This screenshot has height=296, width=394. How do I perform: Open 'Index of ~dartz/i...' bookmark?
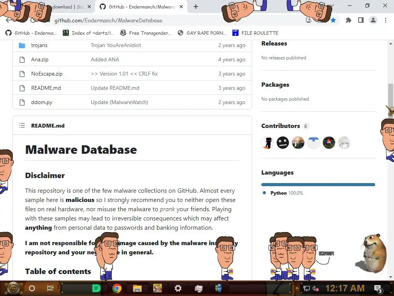pyautogui.click(x=88, y=33)
